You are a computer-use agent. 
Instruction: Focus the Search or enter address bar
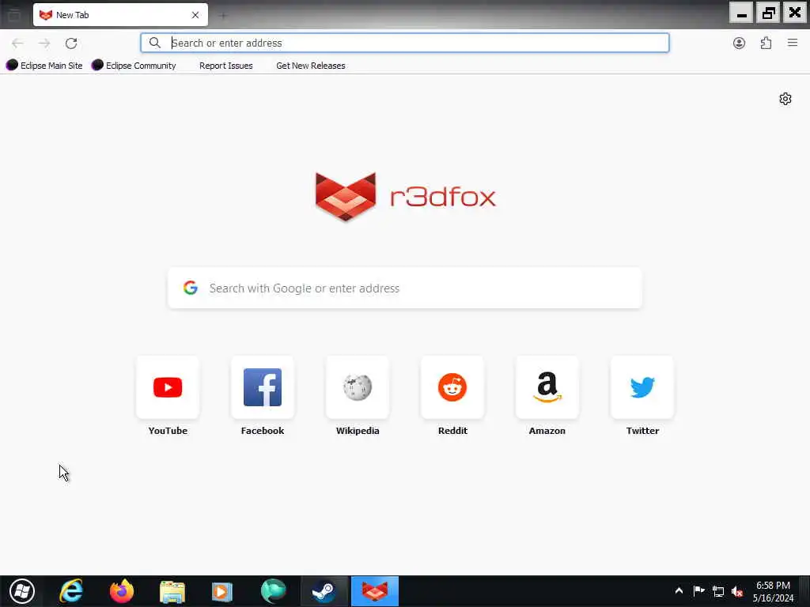[x=405, y=43]
